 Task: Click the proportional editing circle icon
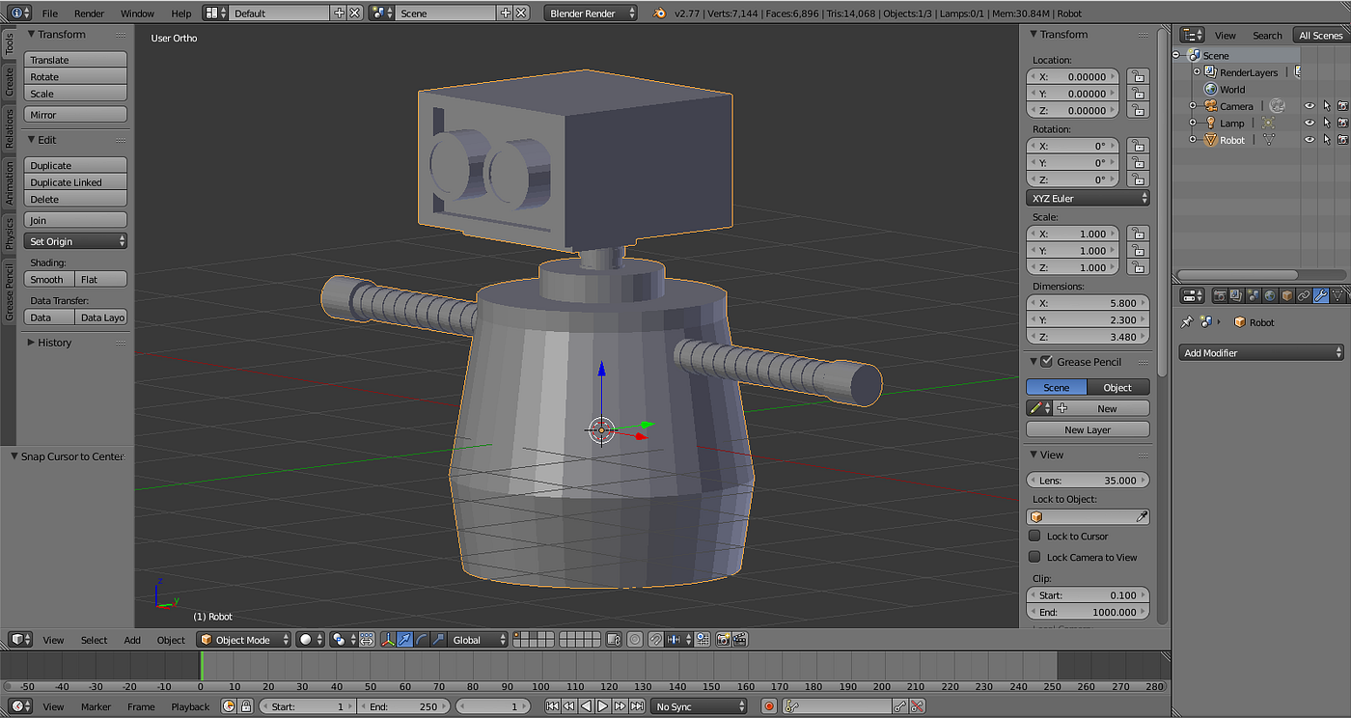[635, 640]
